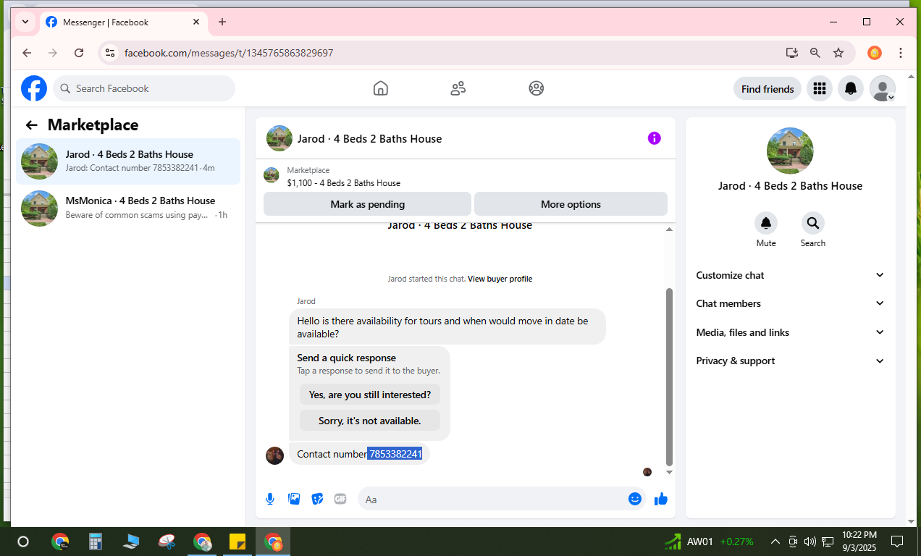Open the Friends icon in top navigation
Screen dimensions: 921x556
[458, 88]
